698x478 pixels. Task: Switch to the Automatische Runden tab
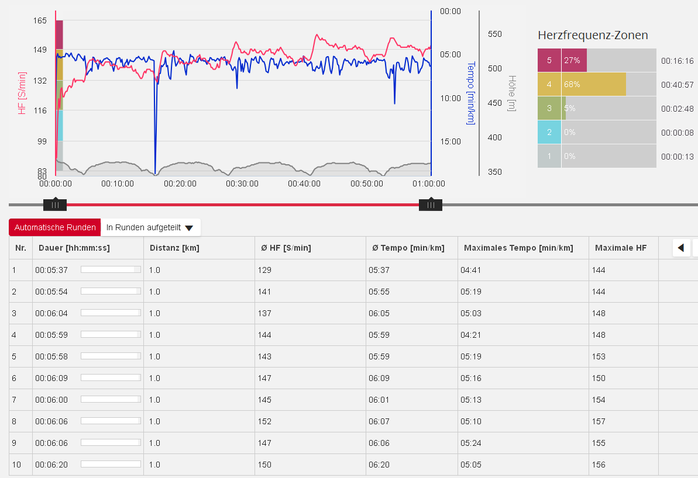[55, 227]
